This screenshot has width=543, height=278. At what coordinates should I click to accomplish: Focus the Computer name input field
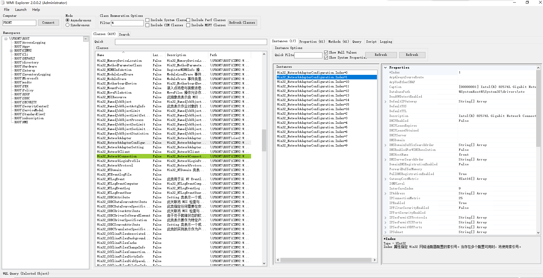19,23
